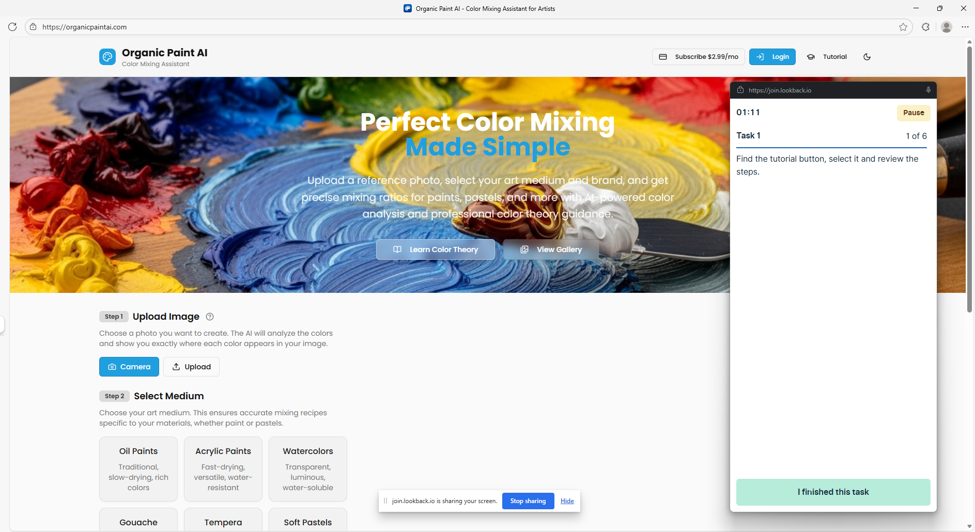Click the Organic Paint AI palette logo
The height and width of the screenshot is (532, 975).
pos(107,57)
